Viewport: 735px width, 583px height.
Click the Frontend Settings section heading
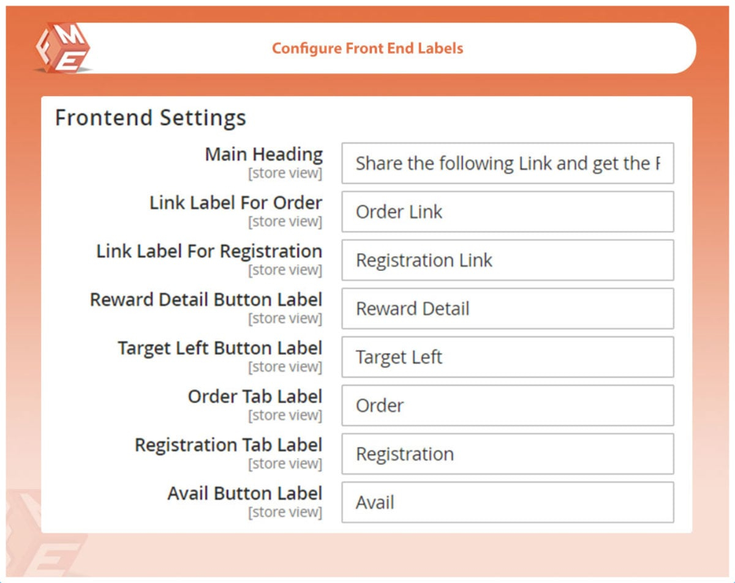[151, 117]
